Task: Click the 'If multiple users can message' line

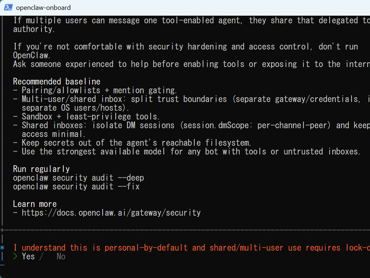Action: (191, 20)
